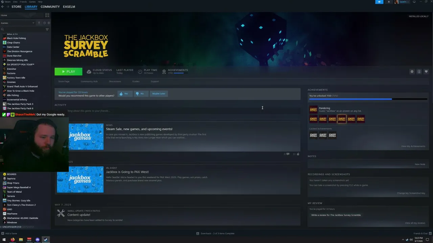Image resolution: width=433 pixels, height=243 pixels.
Task: Open the Games menu
Action: tap(32, 2)
